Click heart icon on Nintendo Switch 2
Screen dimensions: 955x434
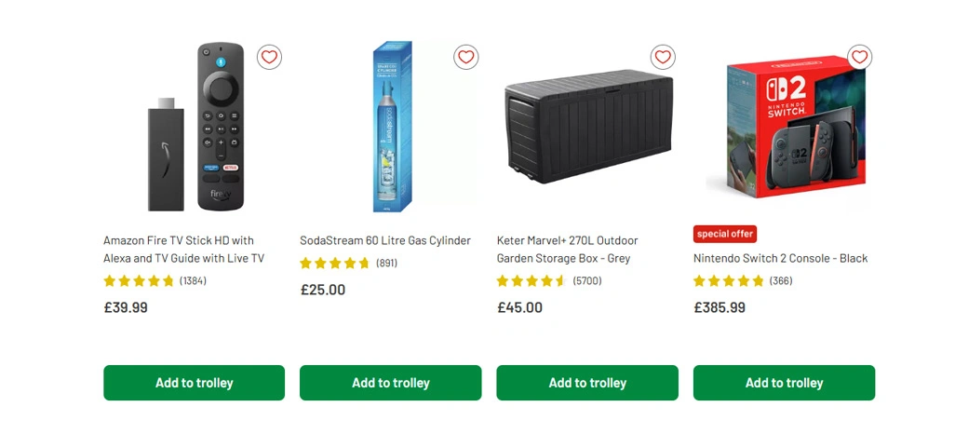tap(859, 58)
